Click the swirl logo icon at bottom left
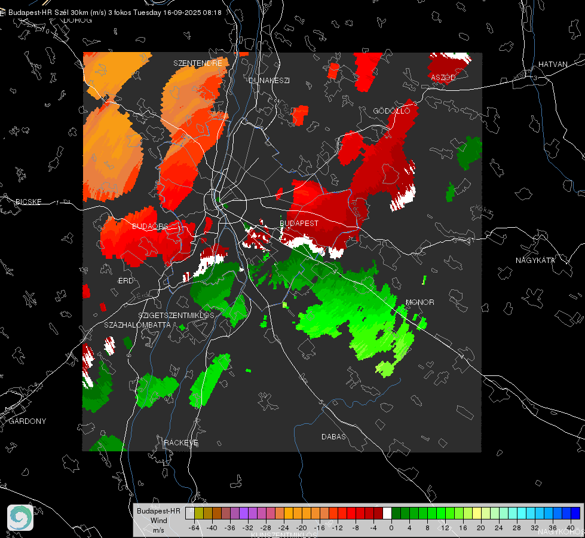 pos(20,518)
